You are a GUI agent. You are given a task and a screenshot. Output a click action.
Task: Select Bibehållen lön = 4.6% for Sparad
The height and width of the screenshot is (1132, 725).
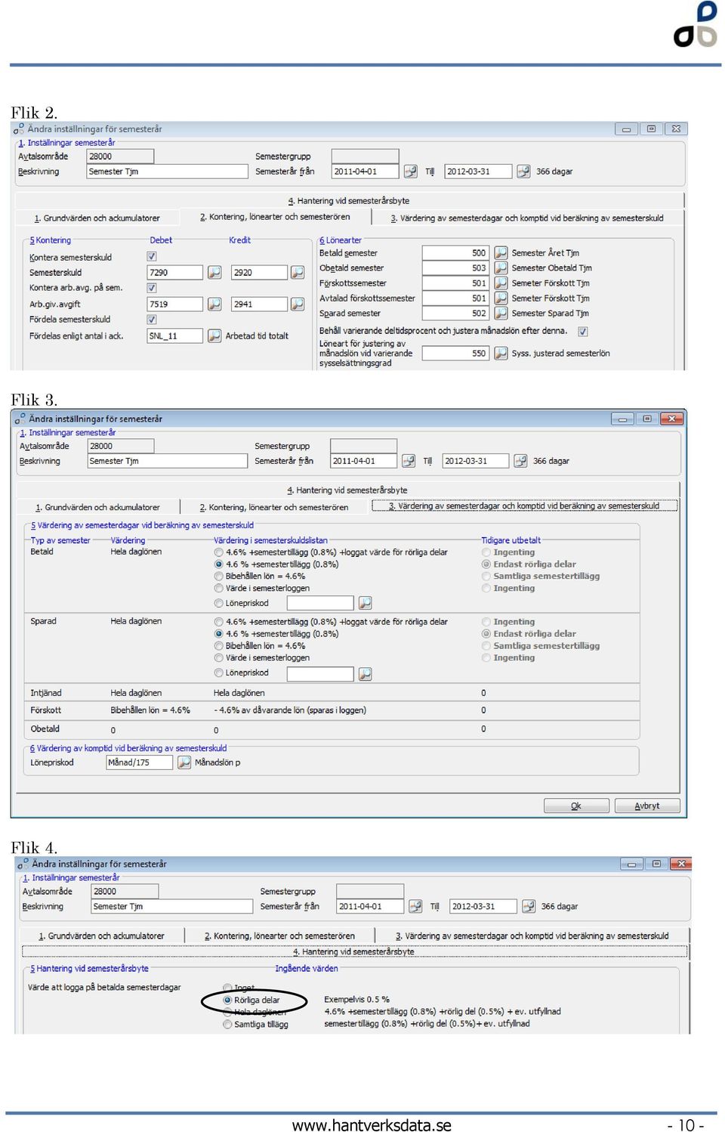219,646
